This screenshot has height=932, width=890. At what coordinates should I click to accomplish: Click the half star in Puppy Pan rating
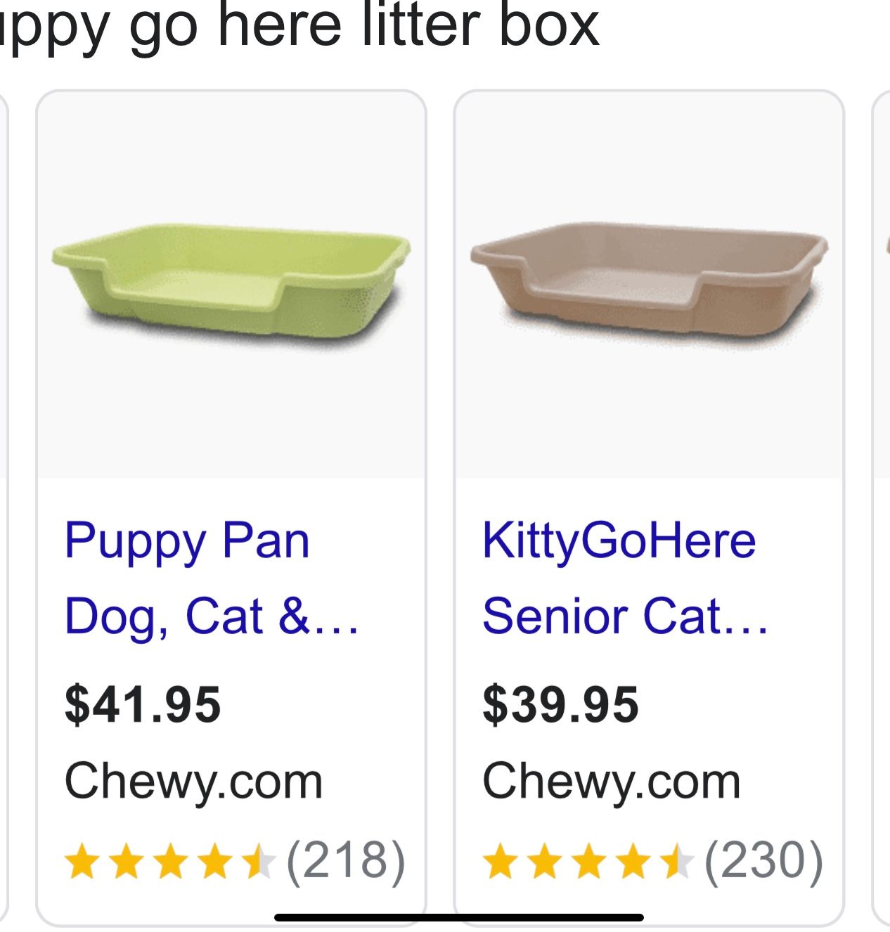tap(258, 862)
